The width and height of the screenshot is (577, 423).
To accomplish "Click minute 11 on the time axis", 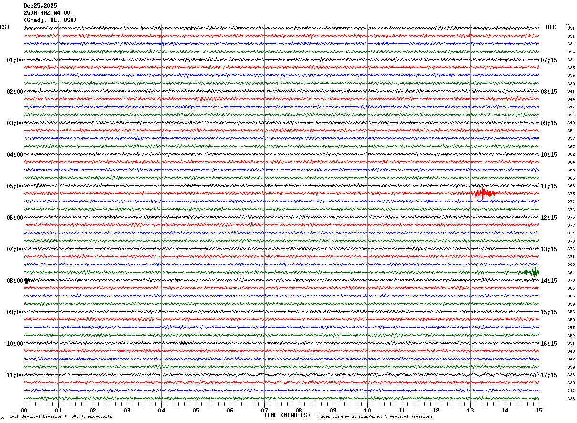I will click(x=402, y=411).
